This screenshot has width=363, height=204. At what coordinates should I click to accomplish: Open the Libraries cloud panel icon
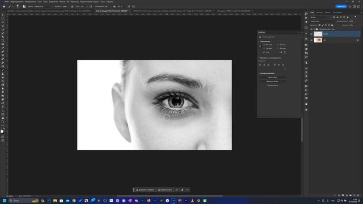click(x=306, y=49)
